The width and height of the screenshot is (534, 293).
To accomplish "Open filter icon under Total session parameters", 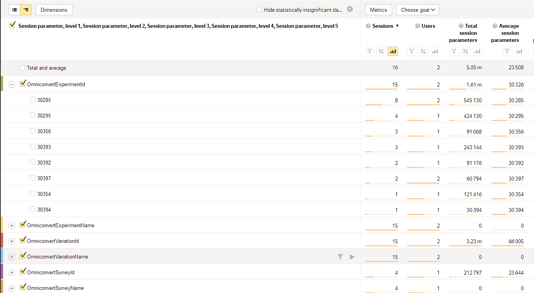I will [x=454, y=51].
